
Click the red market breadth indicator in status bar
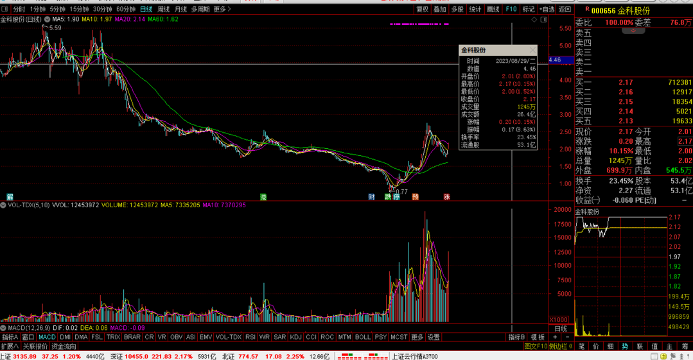(363, 356)
